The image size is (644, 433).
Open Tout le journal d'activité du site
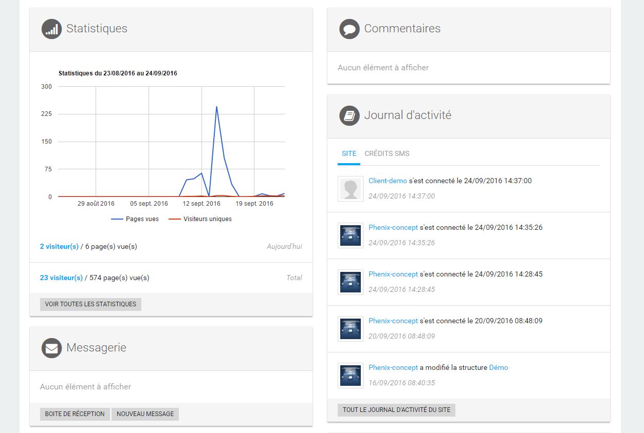pyautogui.click(x=396, y=410)
